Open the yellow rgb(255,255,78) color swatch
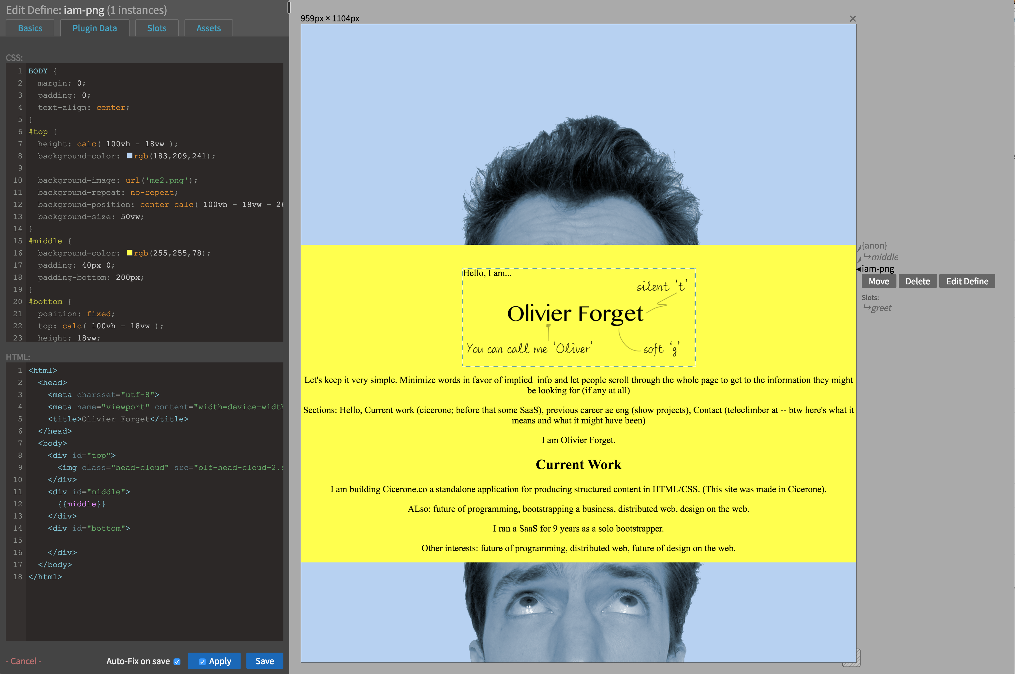1015x674 pixels. [x=129, y=253]
